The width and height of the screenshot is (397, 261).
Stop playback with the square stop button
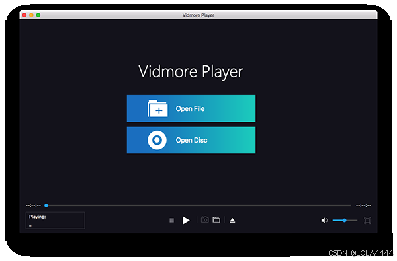pos(171,221)
